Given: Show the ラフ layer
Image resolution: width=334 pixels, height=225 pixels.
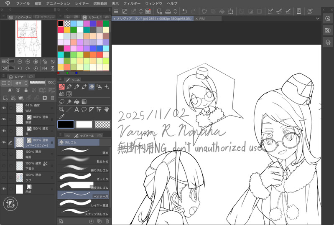Looking at the screenshot, I should pos(4,177).
